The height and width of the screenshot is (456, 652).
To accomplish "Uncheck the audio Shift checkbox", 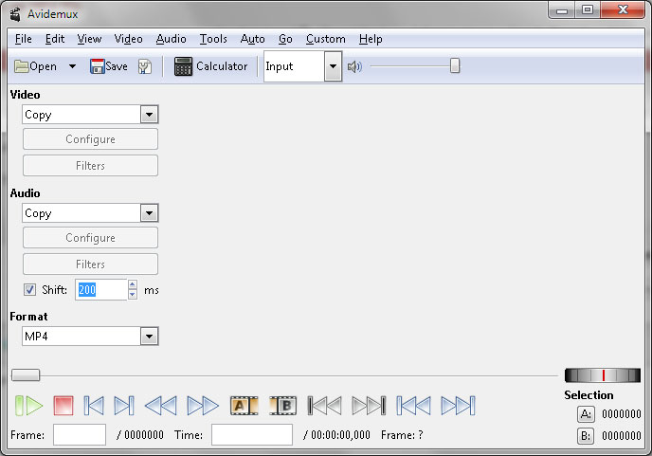I will [29, 290].
